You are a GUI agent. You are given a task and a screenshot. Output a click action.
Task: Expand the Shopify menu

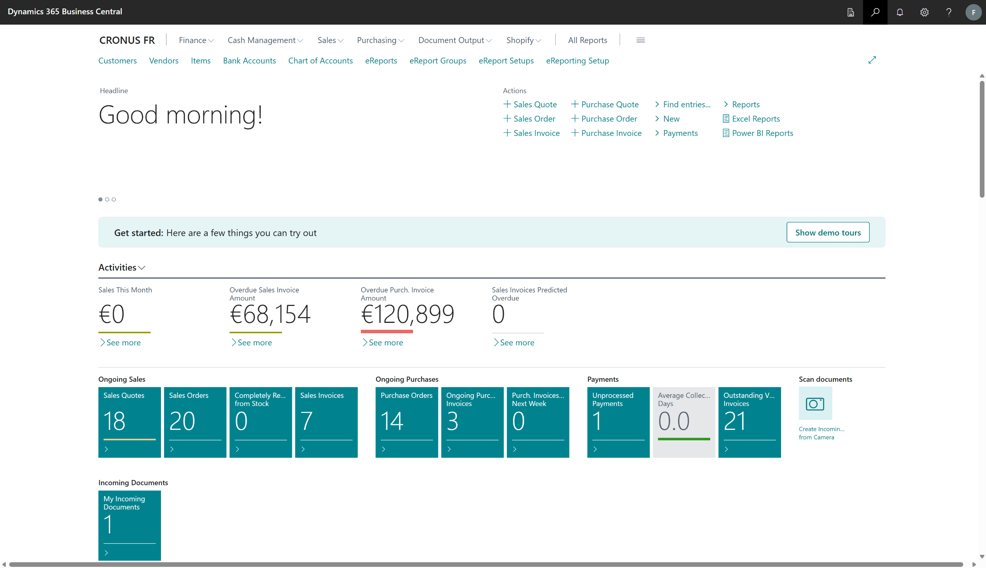(x=524, y=40)
